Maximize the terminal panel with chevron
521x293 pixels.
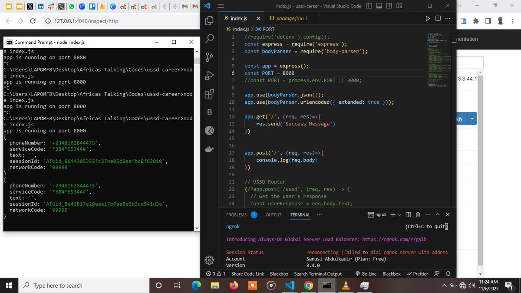438,214
